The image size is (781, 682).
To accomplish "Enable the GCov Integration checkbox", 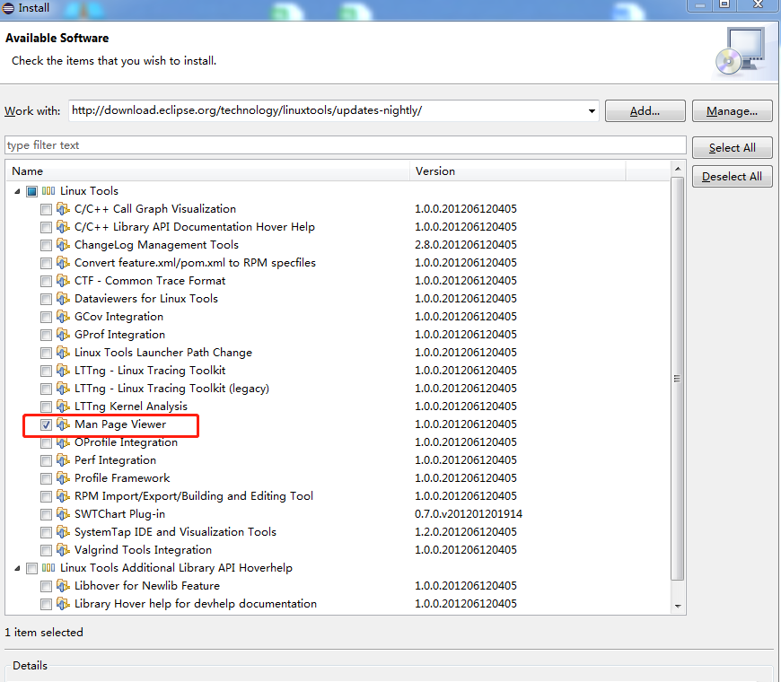I will click(x=46, y=317).
